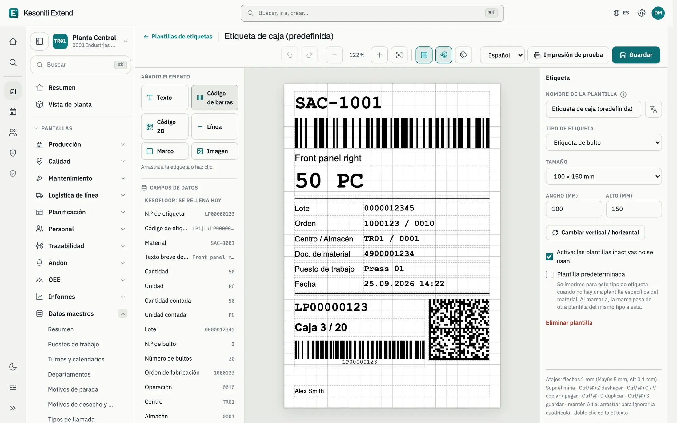Uncheck the Activa template checkbox
677x423 pixels.
click(x=549, y=257)
